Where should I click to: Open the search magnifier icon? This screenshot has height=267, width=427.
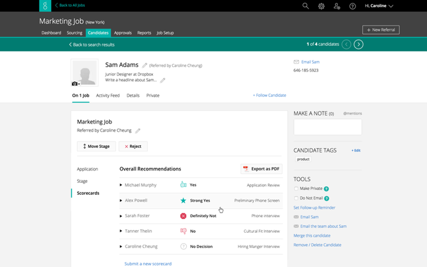point(306,6)
